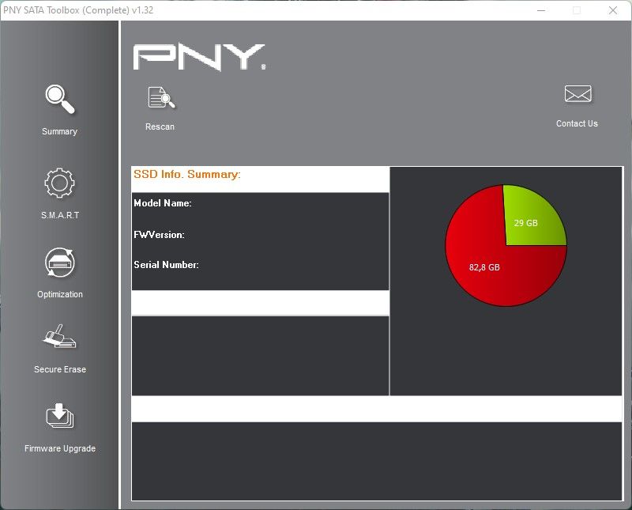Close the PNY SATA Toolbox window

click(x=613, y=10)
